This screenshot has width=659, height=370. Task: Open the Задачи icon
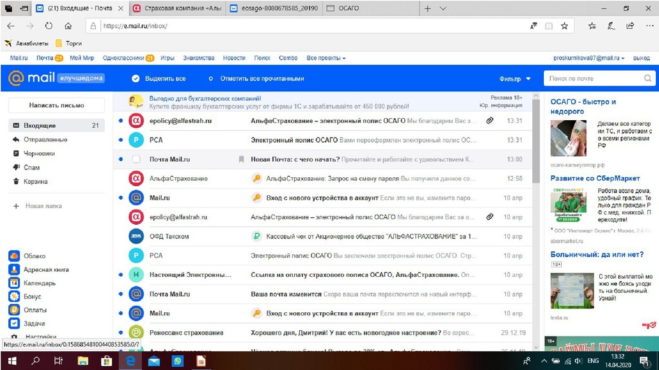point(14,324)
